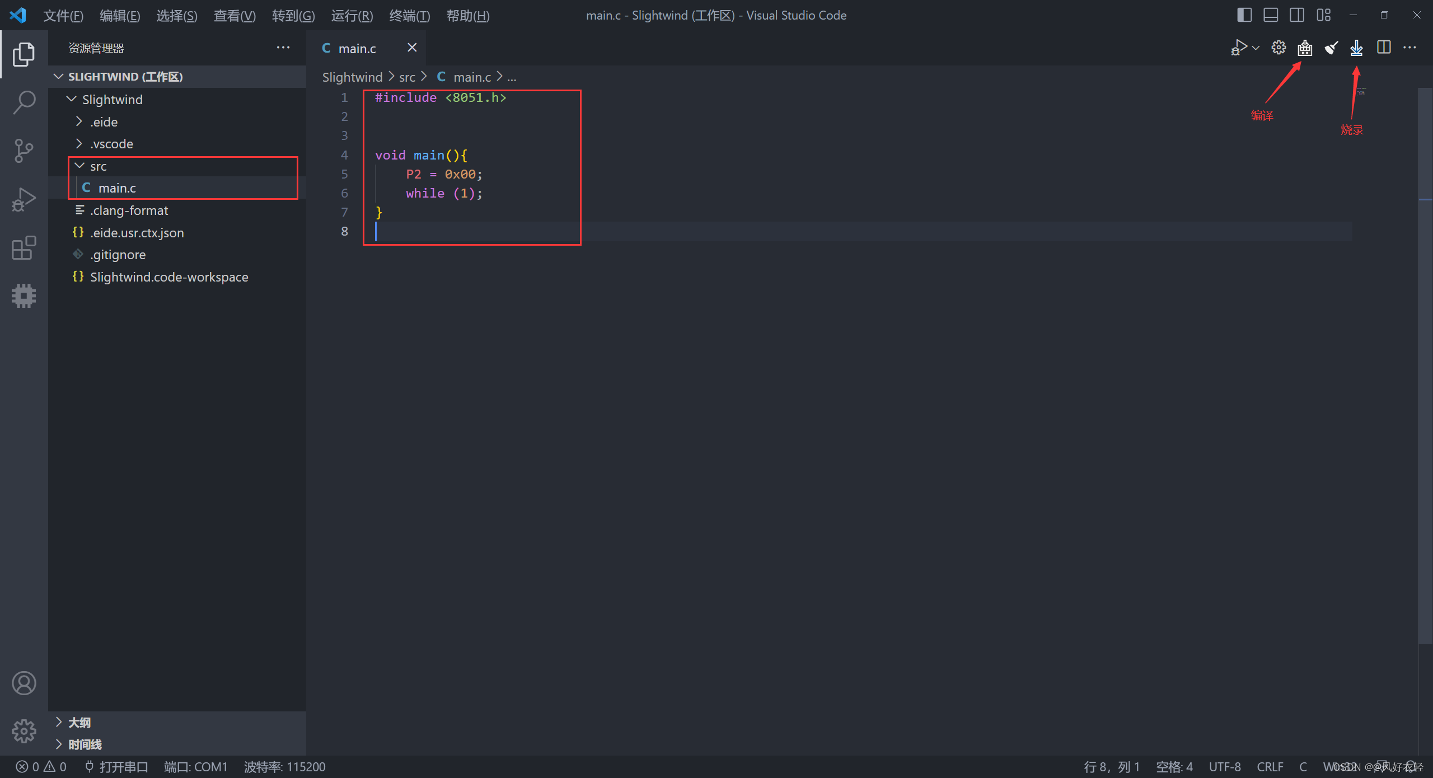Open the 转到 menu
Screen dimensions: 1433x778
pos(293,16)
